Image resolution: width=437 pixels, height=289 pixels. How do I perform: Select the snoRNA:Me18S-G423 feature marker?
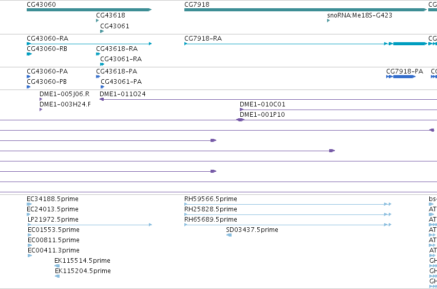[328, 21]
